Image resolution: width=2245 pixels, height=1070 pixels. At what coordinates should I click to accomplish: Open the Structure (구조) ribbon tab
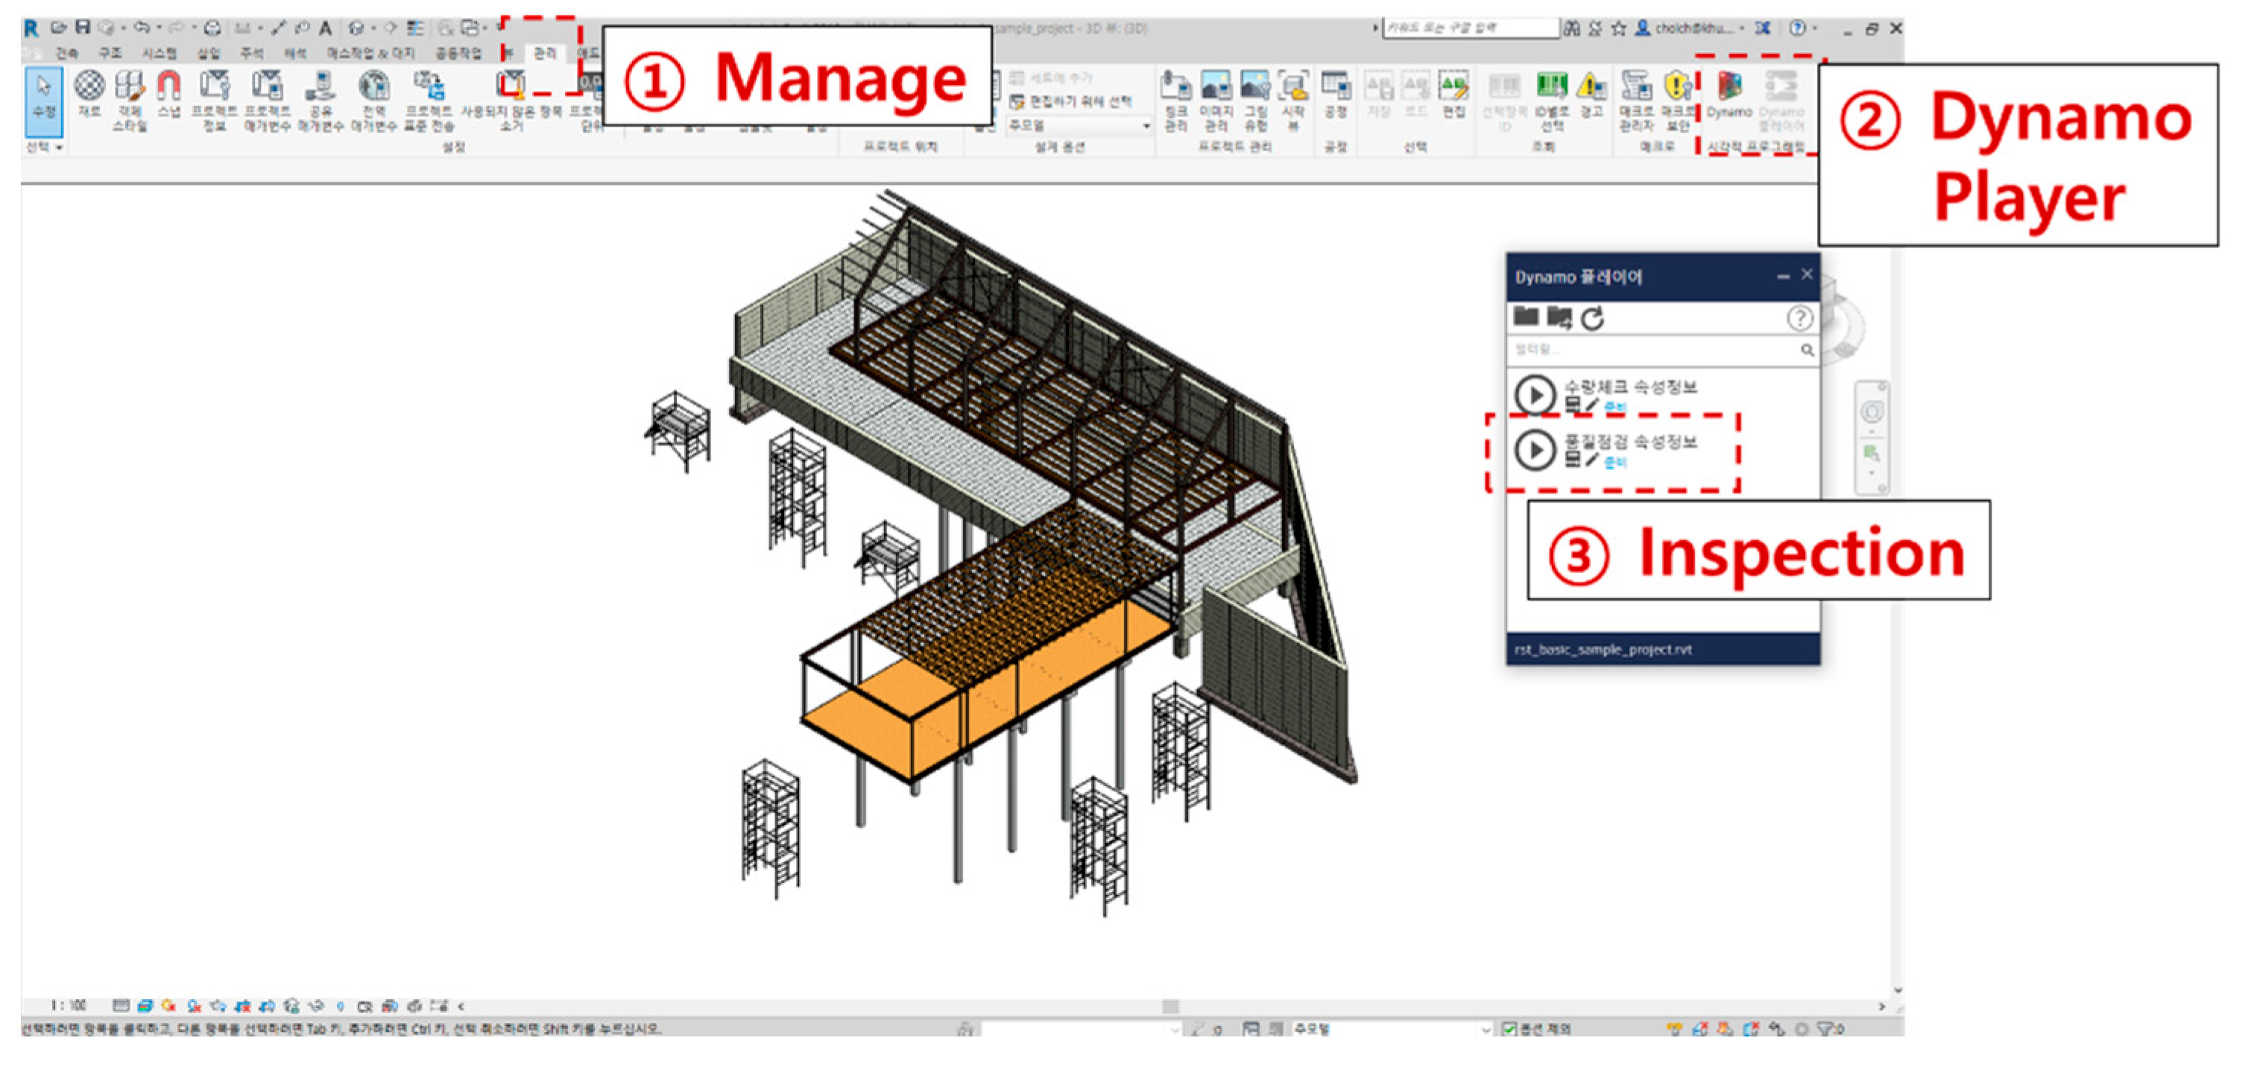pos(110,54)
